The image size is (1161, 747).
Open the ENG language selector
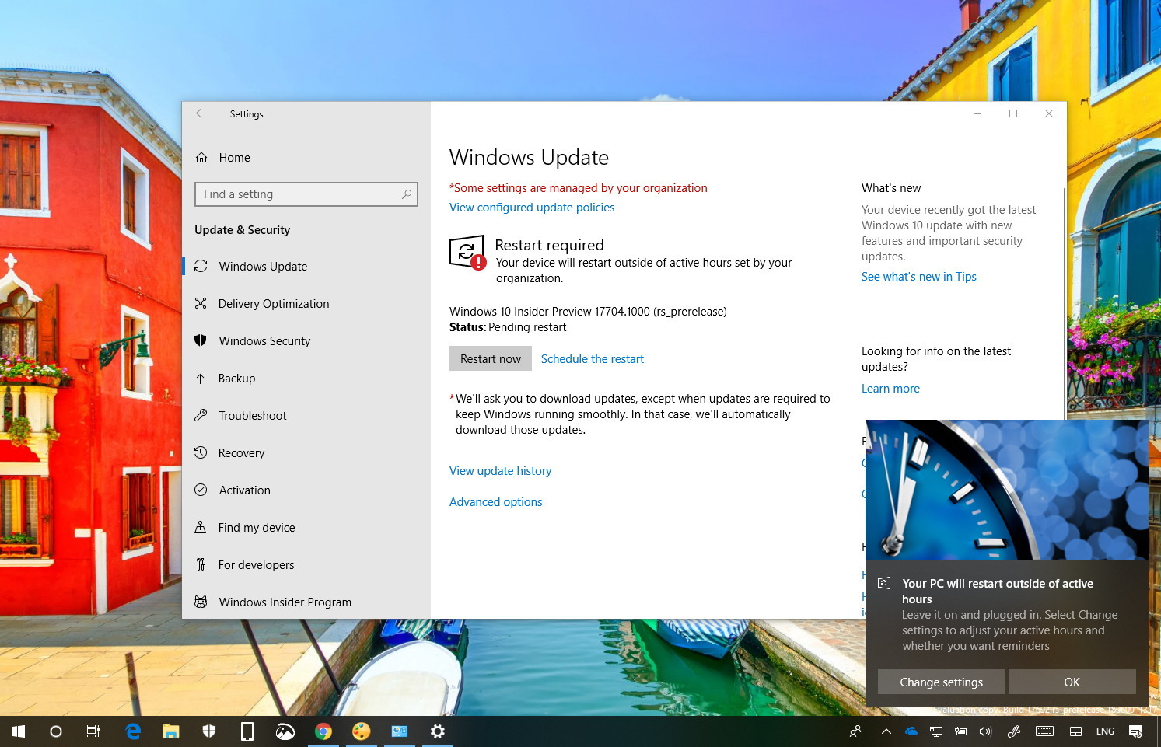(1104, 731)
